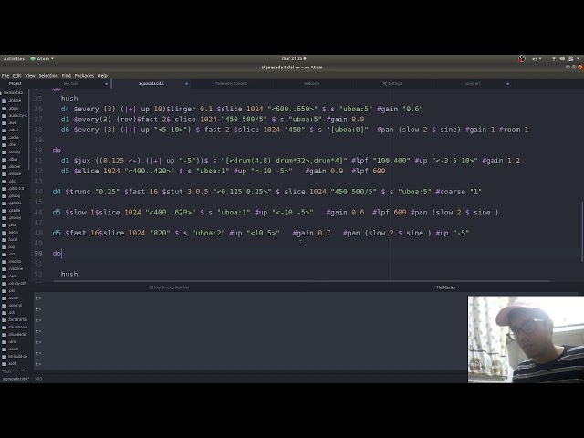Click the volume icon in system tray
The height and width of the screenshot is (438, 584).
tap(562, 58)
